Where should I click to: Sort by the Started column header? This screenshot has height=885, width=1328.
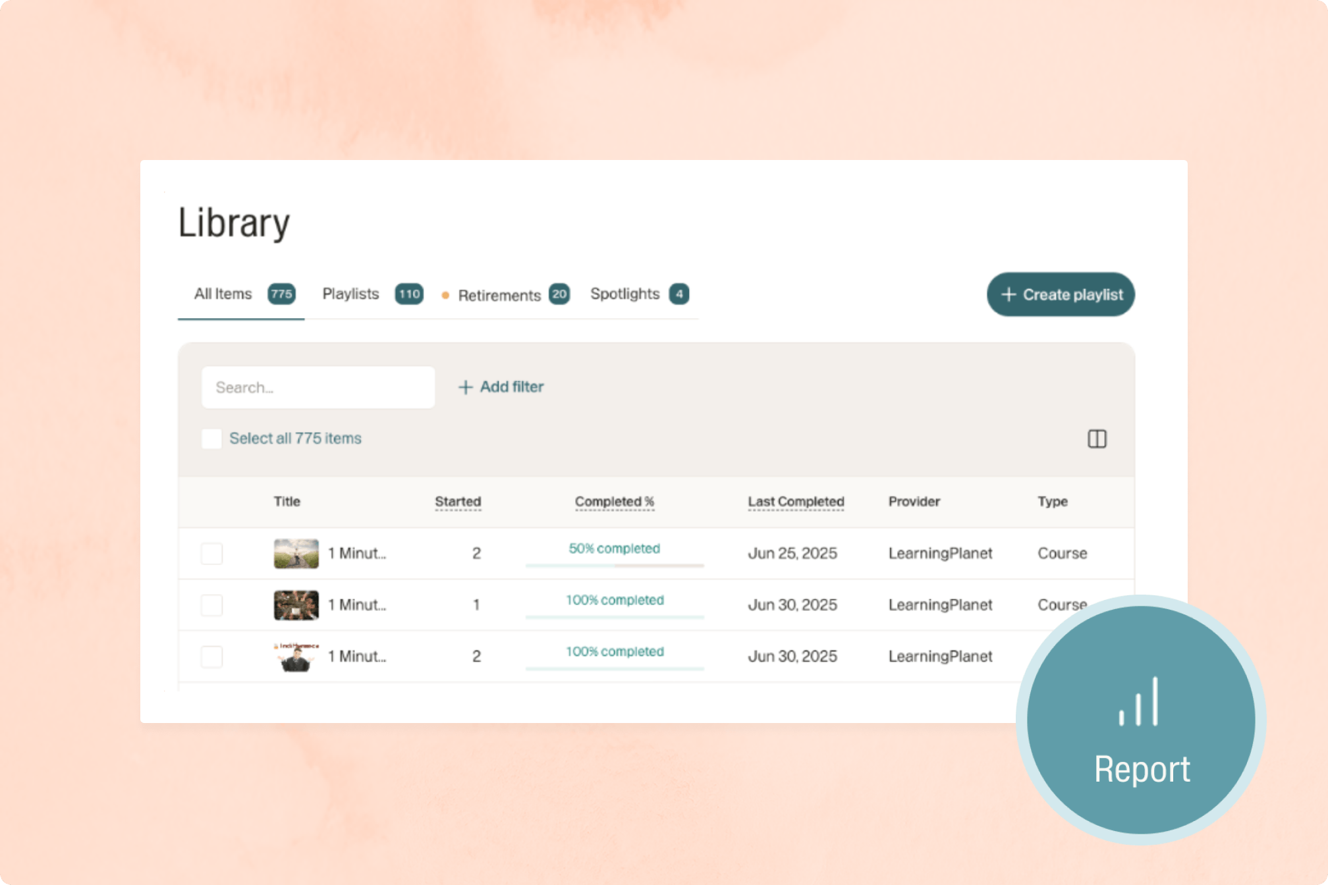pos(458,502)
